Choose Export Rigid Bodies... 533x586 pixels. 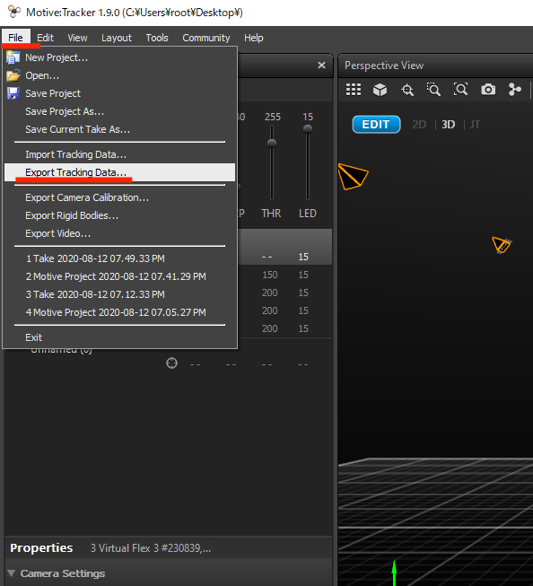pos(119,215)
